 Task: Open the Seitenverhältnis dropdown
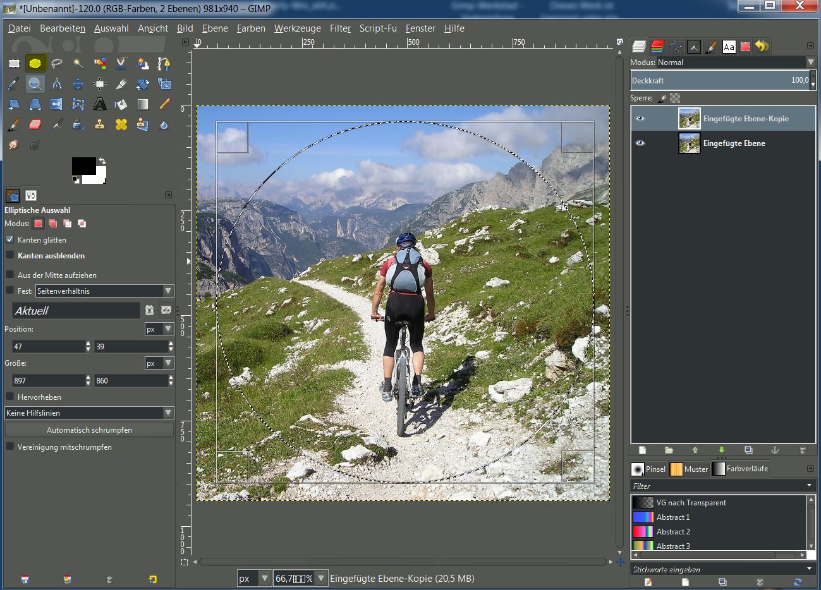[x=104, y=291]
